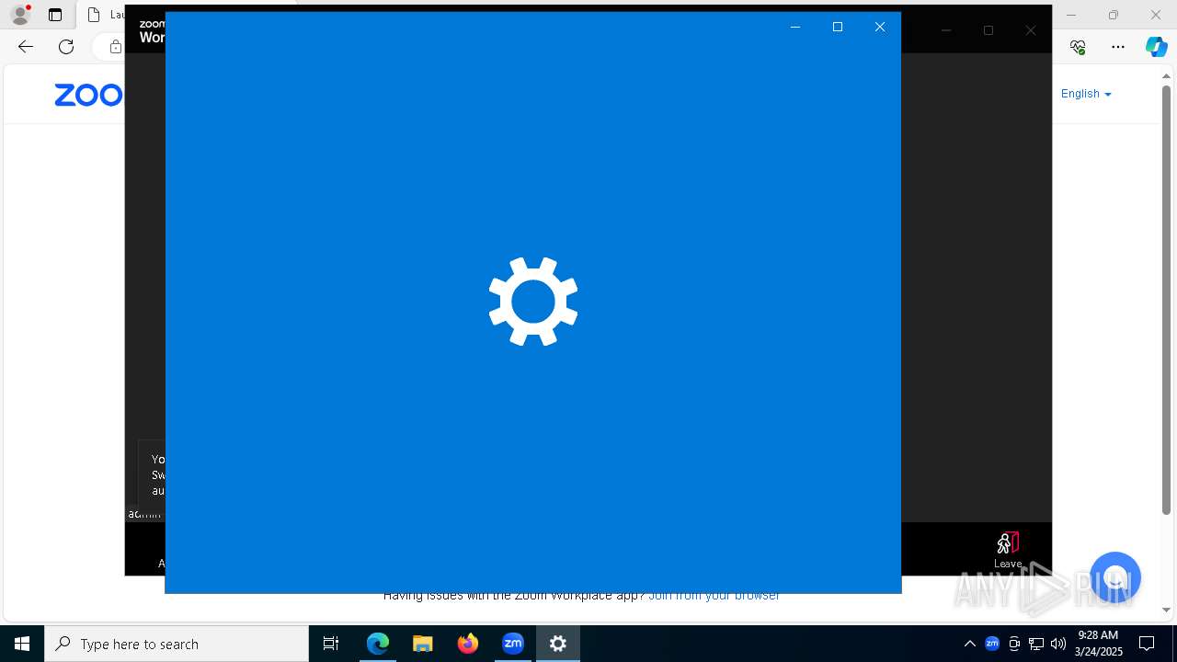Open Firefox from the taskbar
Image resolution: width=1177 pixels, height=662 pixels.
(467, 644)
